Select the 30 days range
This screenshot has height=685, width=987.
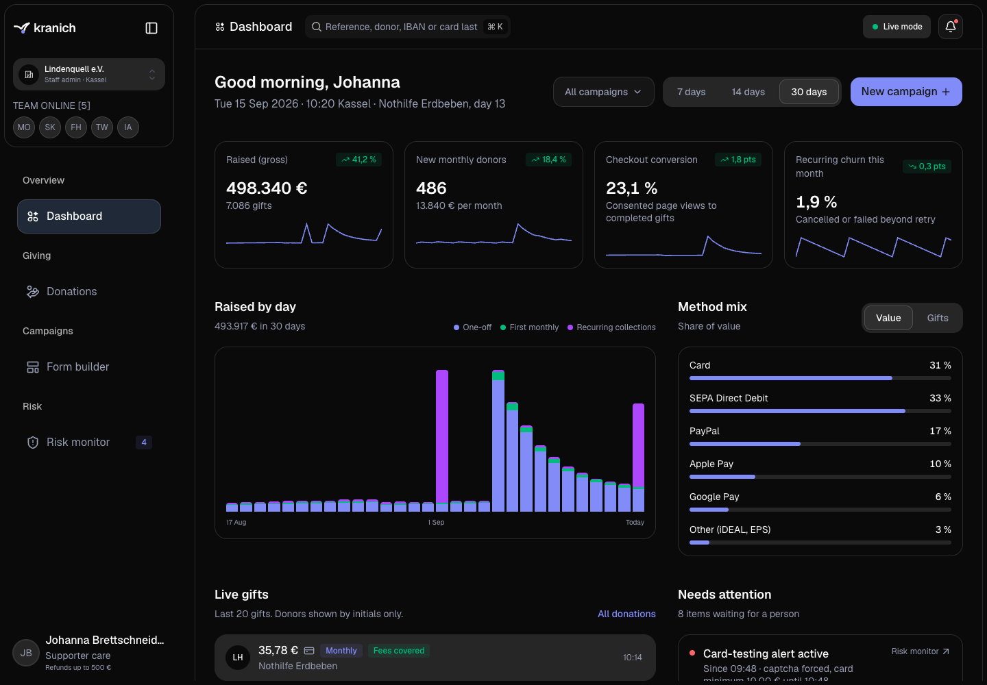click(x=809, y=92)
